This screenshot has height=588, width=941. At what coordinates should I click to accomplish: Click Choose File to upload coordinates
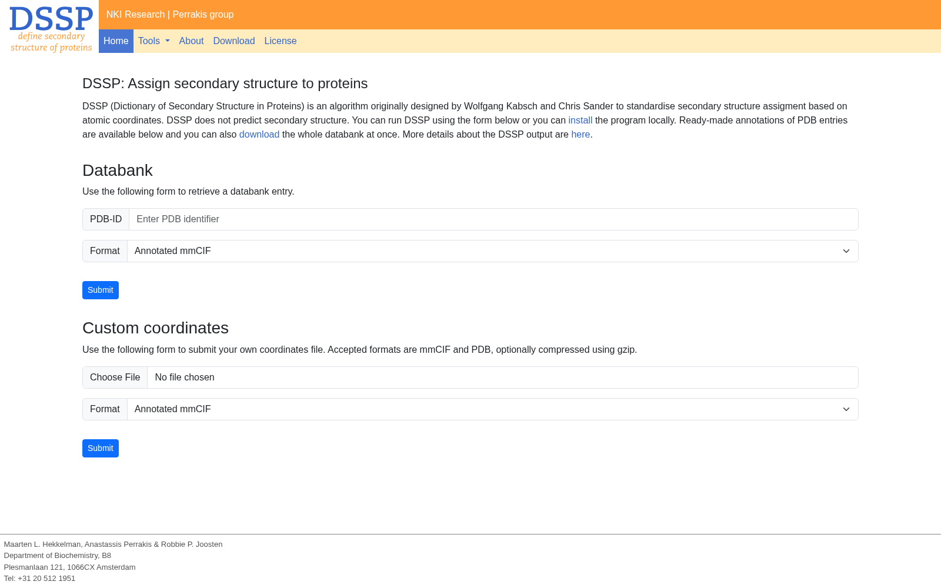[x=115, y=377]
